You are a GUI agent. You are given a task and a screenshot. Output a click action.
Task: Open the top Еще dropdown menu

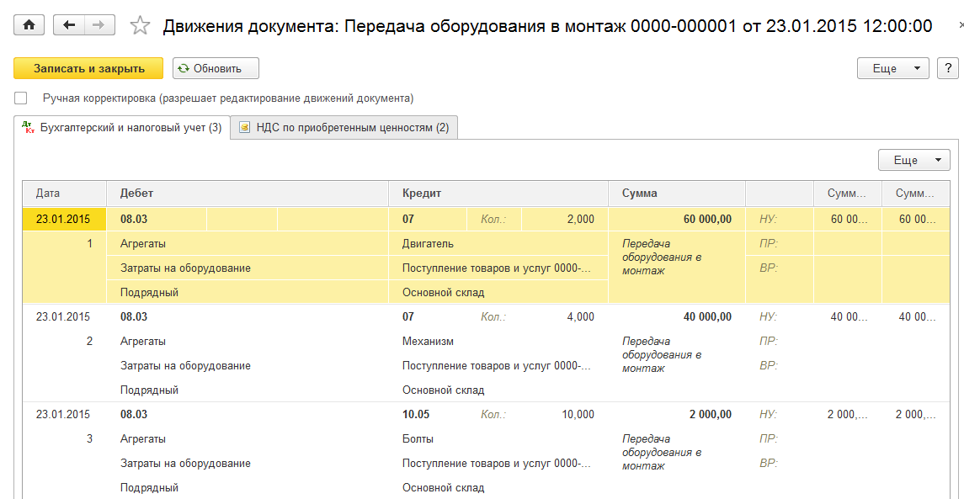892,68
